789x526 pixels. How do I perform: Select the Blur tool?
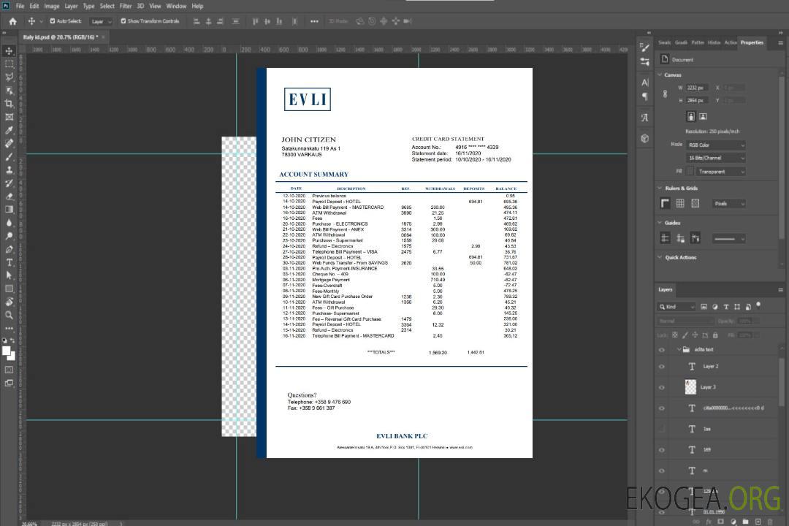9,223
